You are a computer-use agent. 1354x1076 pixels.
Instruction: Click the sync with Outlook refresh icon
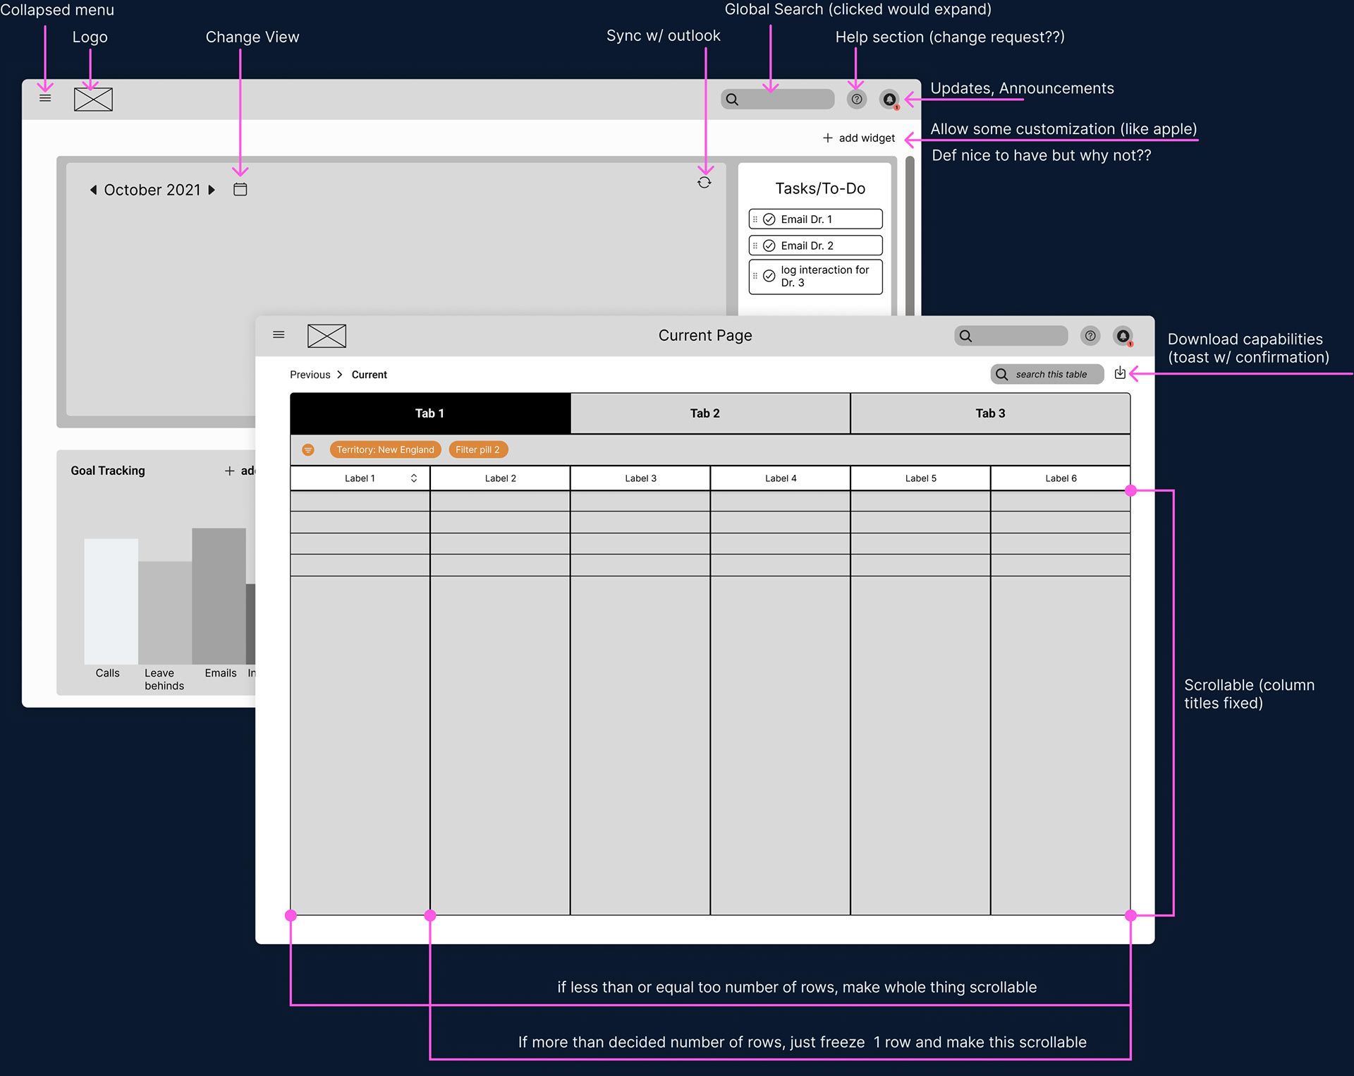pyautogui.click(x=704, y=183)
